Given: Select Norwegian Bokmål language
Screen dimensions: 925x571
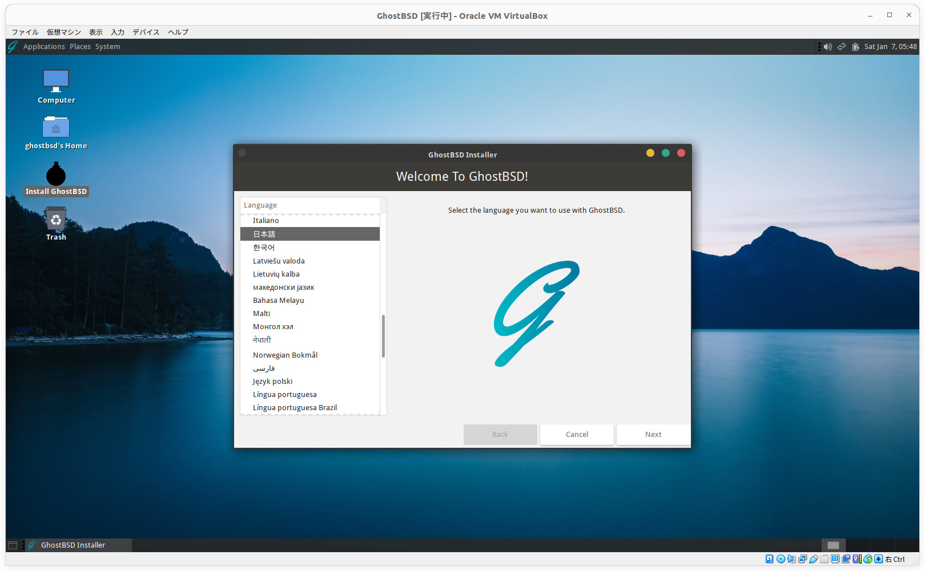Looking at the screenshot, I should (x=285, y=355).
